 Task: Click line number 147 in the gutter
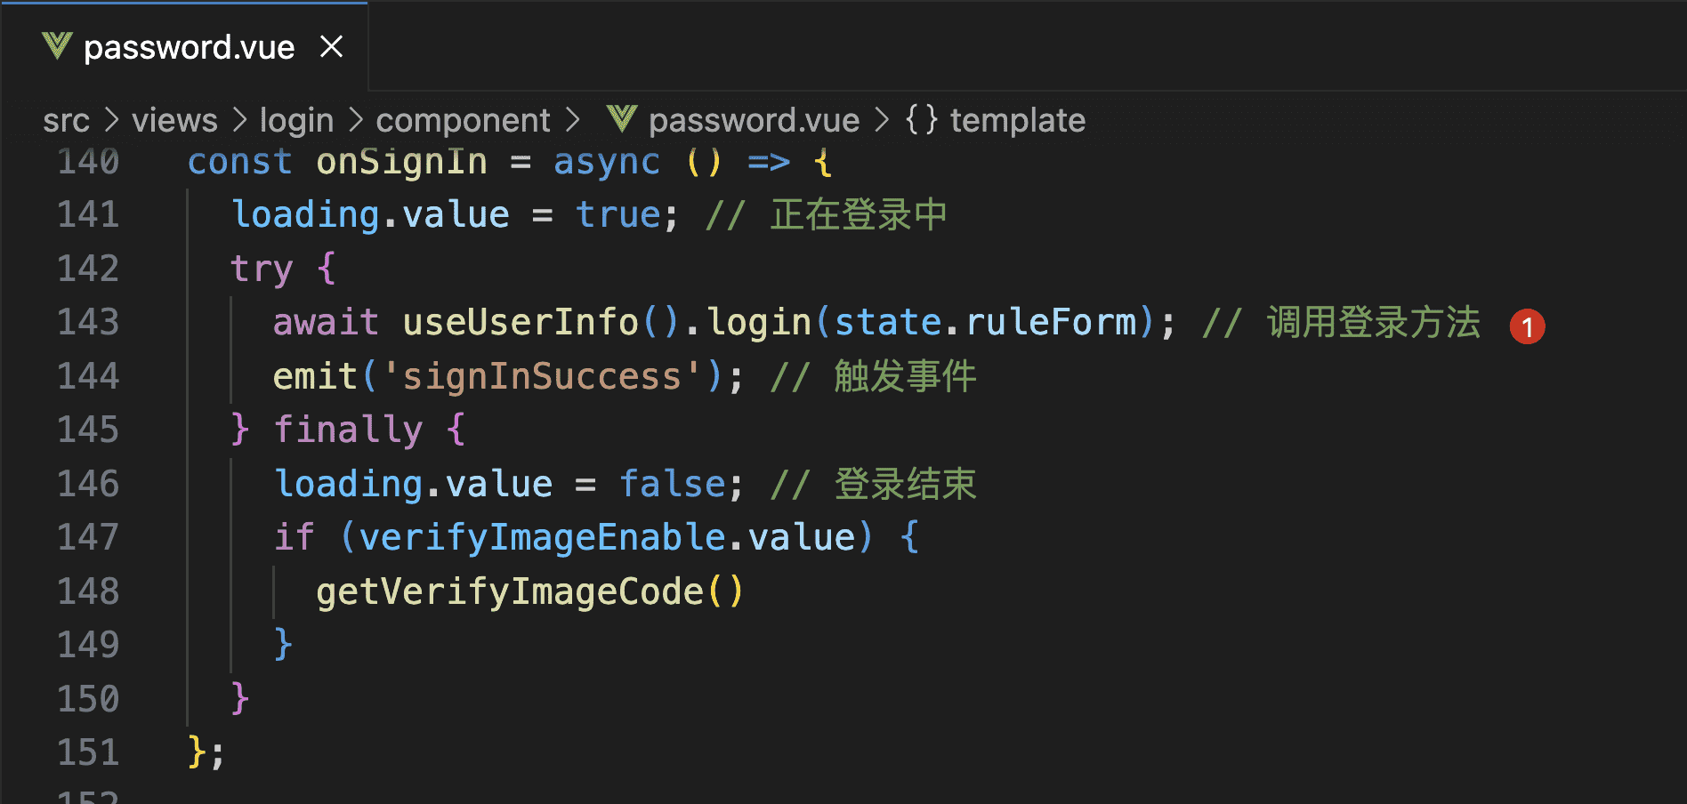click(x=88, y=537)
